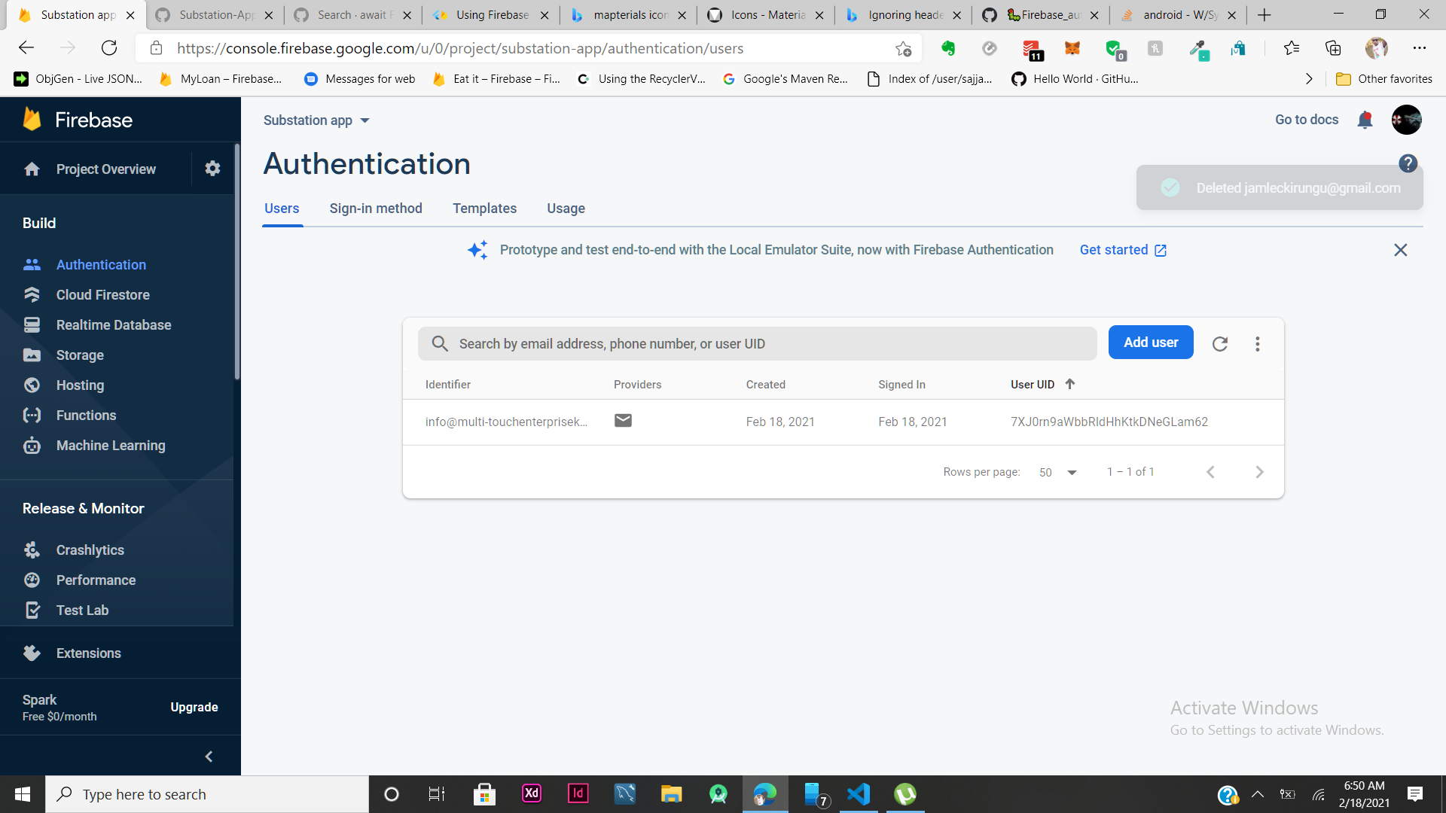Expand the system tray hidden icons
Screen dimensions: 1446x813
click(x=1257, y=794)
